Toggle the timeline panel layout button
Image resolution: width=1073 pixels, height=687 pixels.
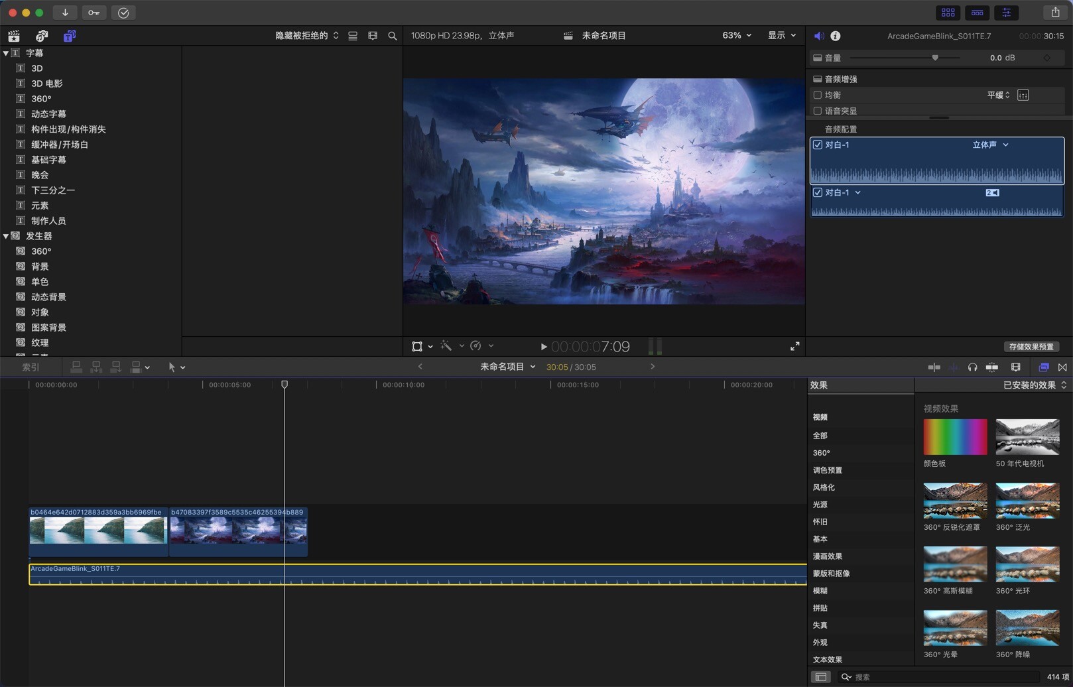point(977,13)
